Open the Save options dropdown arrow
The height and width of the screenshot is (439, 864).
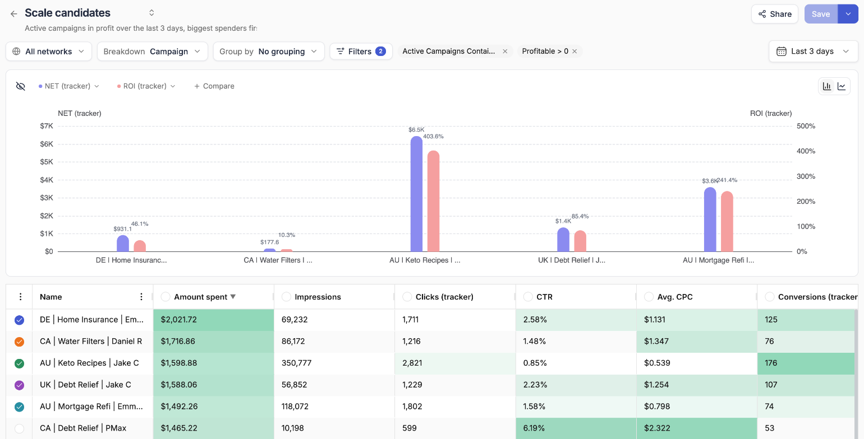click(x=848, y=14)
